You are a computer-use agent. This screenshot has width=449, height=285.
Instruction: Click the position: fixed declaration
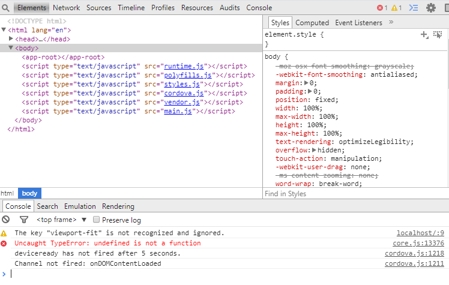pos(307,100)
